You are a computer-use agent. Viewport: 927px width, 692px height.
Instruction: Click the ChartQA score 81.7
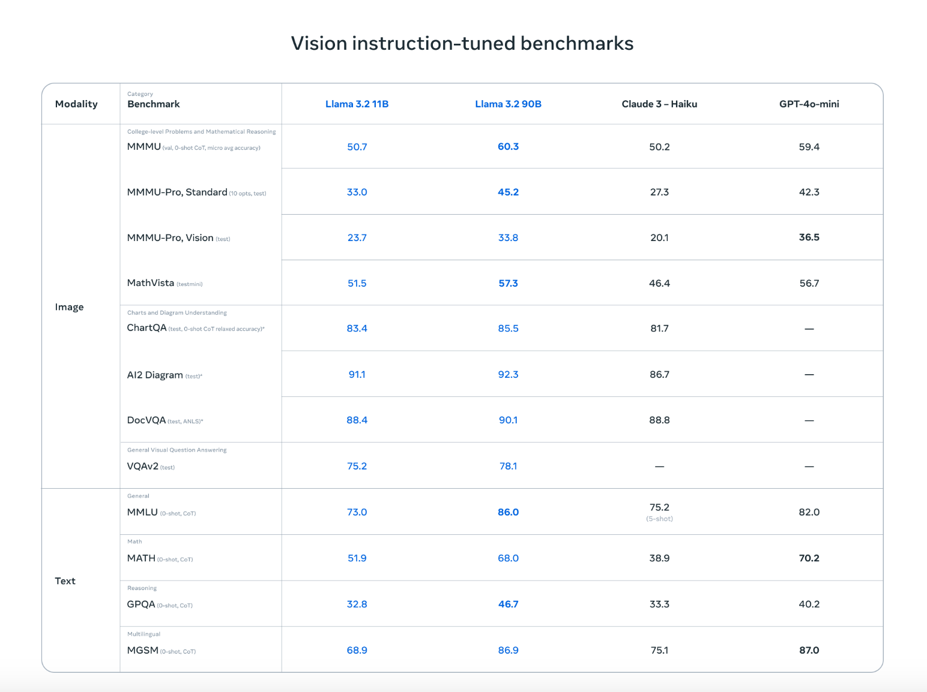[x=659, y=328]
